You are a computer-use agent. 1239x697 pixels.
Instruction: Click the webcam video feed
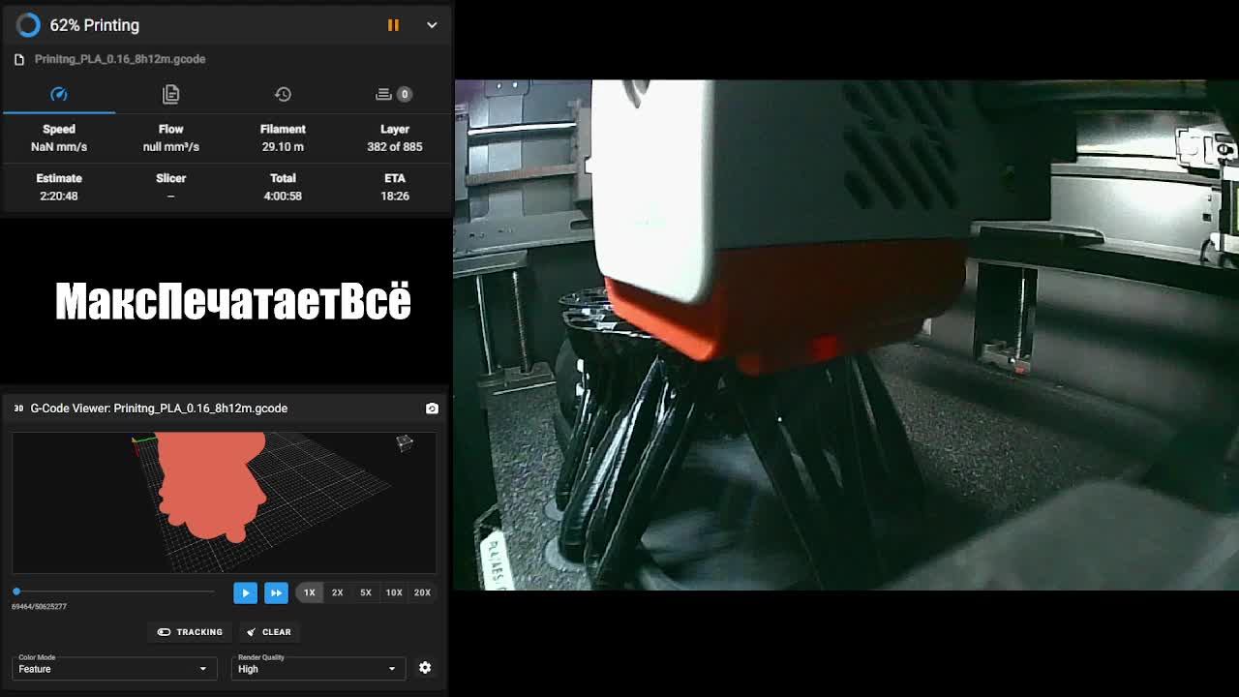click(x=847, y=335)
